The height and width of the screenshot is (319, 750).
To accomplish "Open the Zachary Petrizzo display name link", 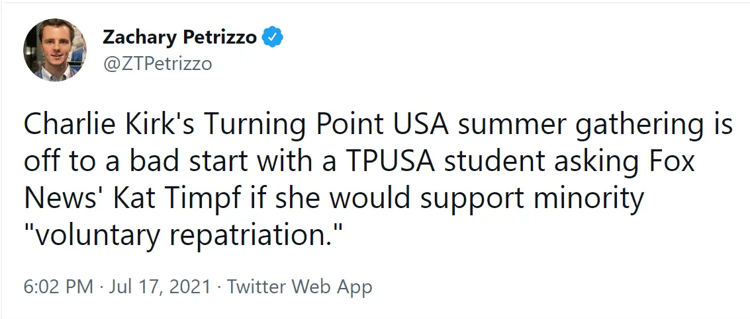I will [179, 38].
